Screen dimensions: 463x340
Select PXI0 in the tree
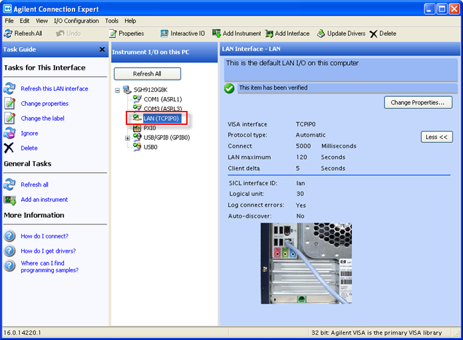click(x=150, y=128)
